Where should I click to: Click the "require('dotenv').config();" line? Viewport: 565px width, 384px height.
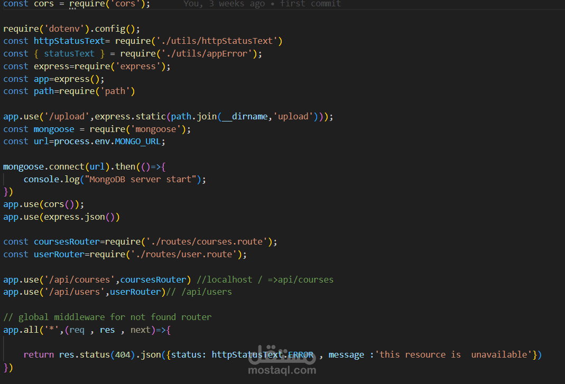pos(71,29)
